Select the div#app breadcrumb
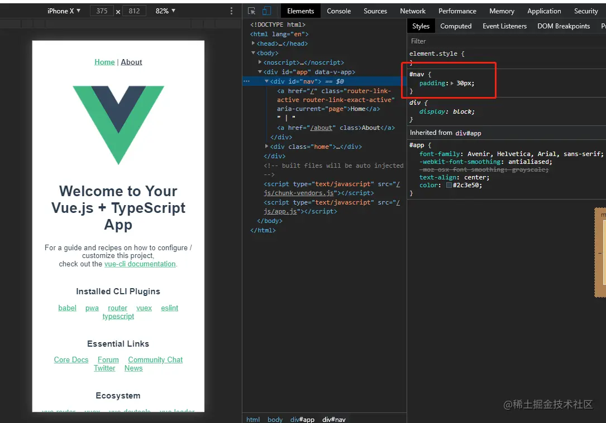This screenshot has width=606, height=423. (302, 419)
